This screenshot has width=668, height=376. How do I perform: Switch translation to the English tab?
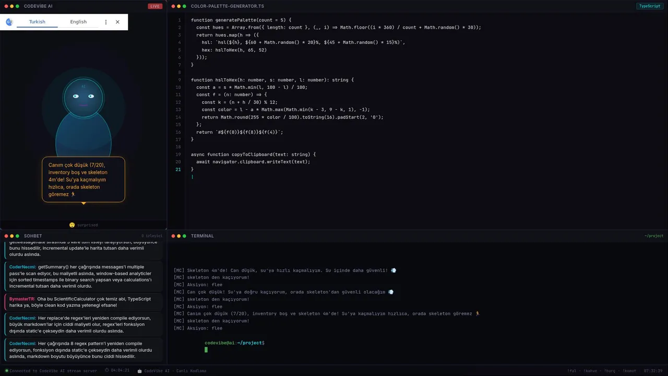[78, 22]
